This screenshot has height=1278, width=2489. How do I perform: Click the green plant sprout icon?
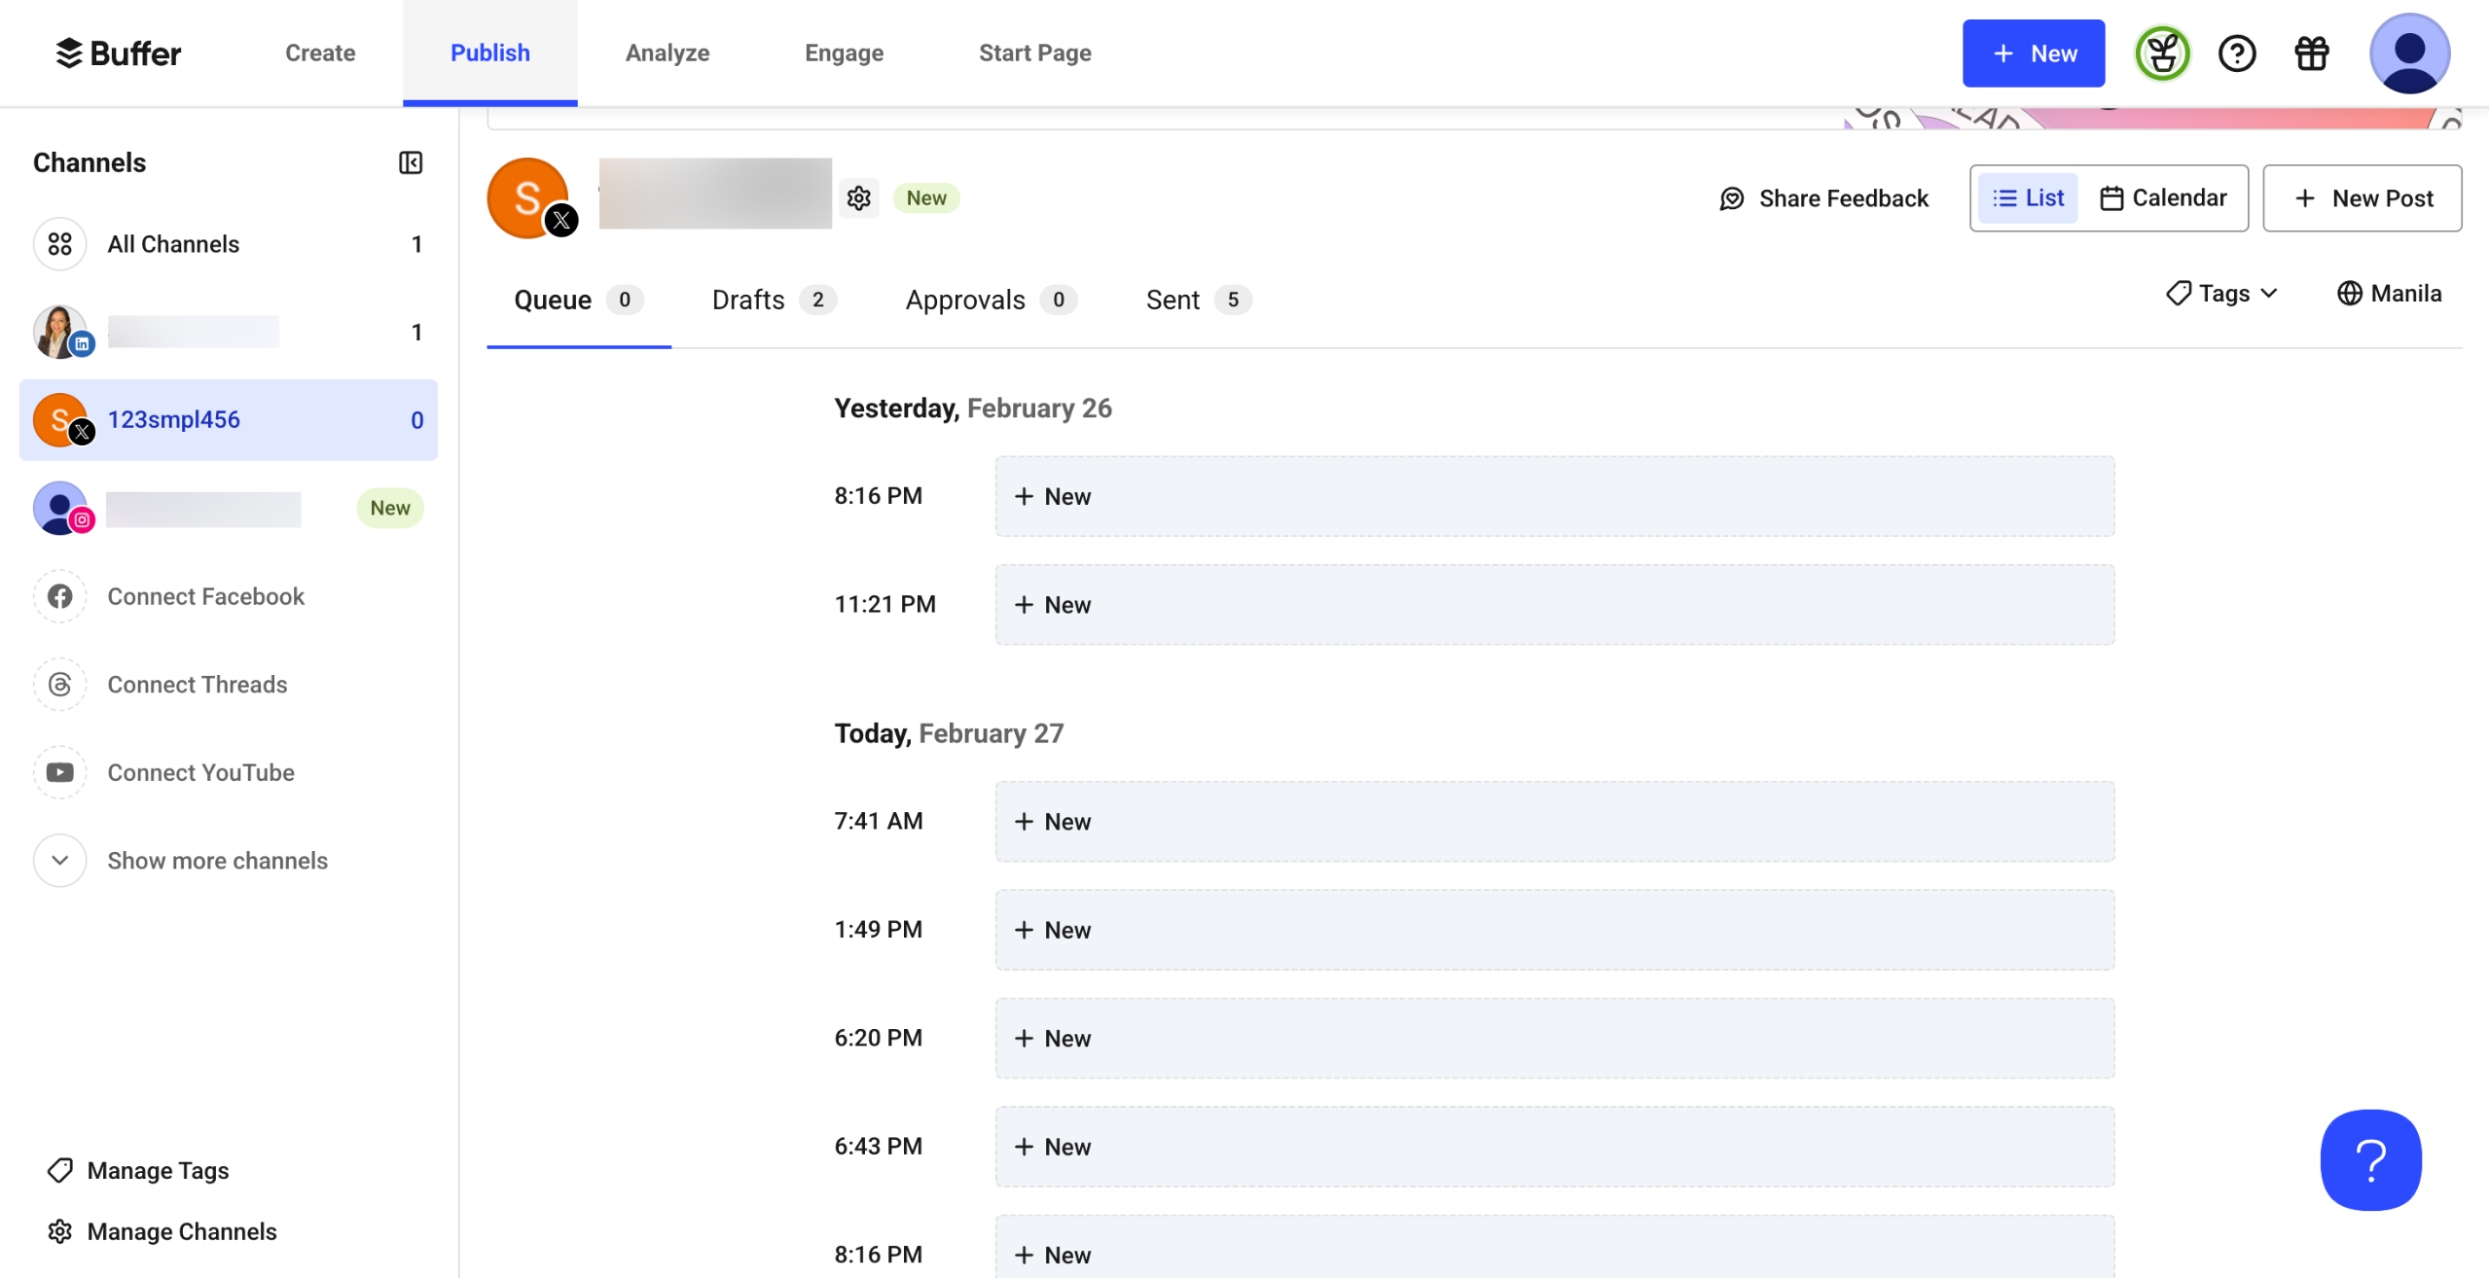pyautogui.click(x=2161, y=53)
